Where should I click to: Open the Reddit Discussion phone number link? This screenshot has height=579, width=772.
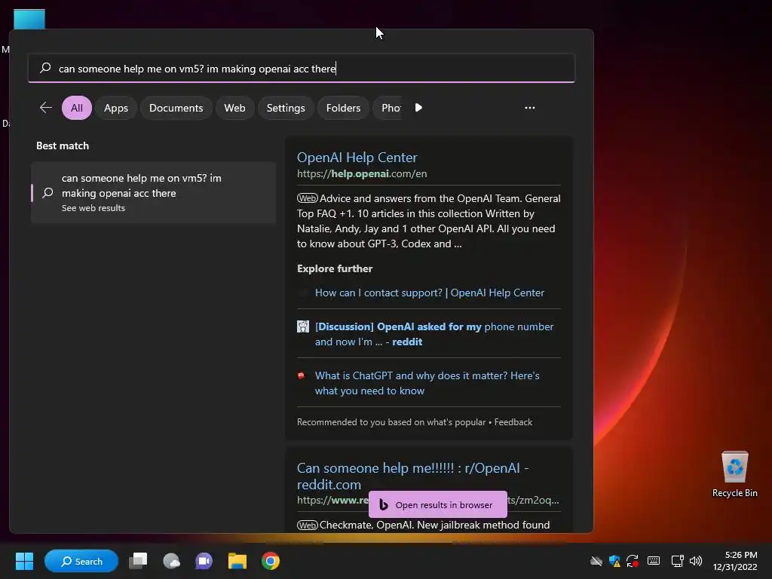(434, 334)
